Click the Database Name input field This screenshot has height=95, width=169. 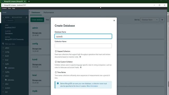pos(83,36)
